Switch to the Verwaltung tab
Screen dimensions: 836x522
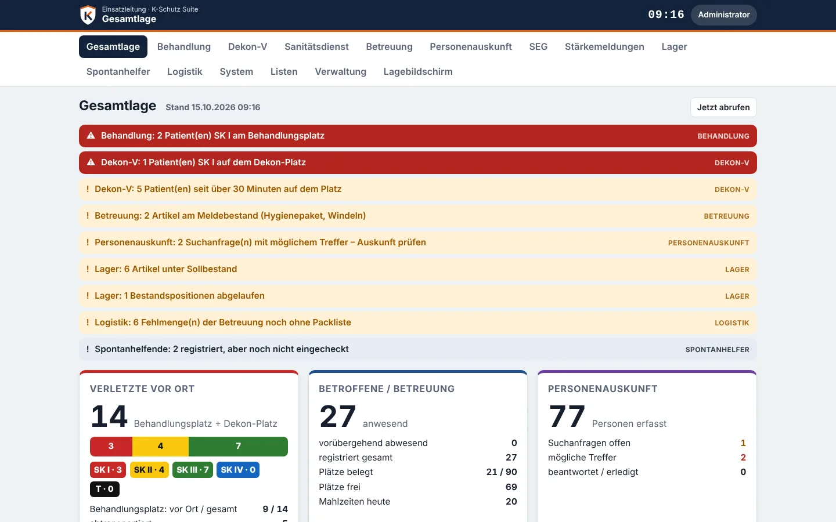tap(341, 72)
